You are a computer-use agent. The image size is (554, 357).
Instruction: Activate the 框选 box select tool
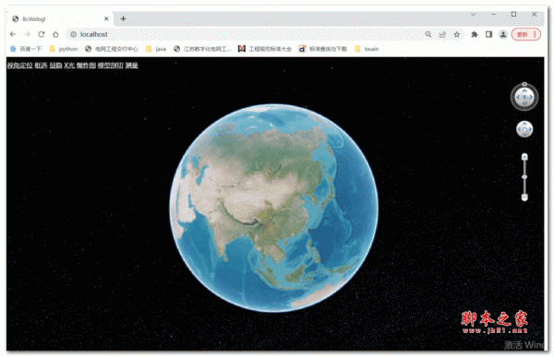41,65
